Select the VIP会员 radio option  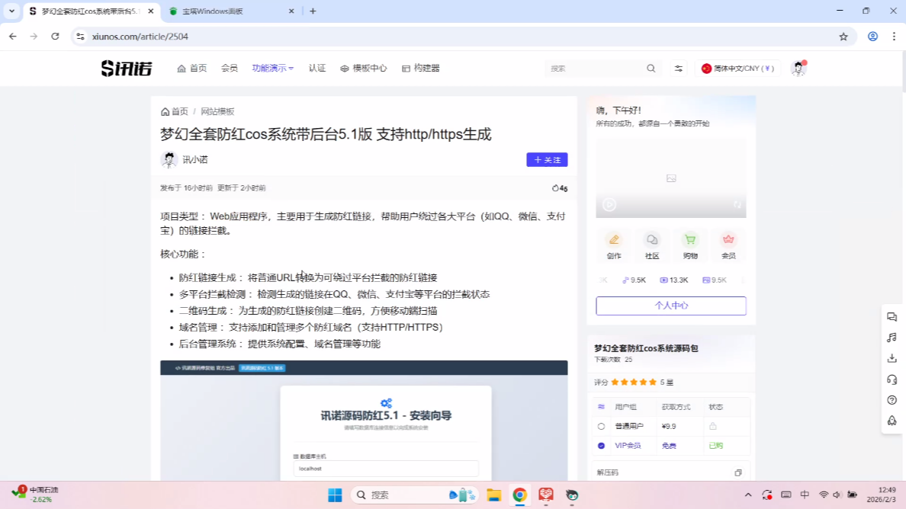pyautogui.click(x=602, y=446)
